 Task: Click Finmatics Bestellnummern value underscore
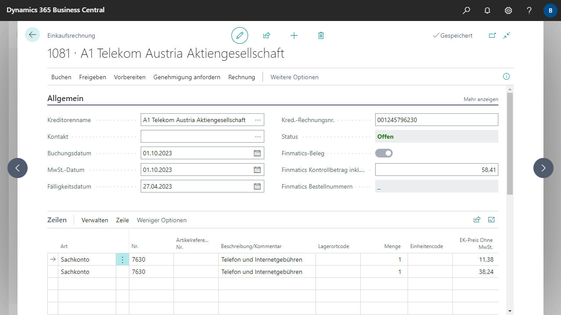pos(379,187)
